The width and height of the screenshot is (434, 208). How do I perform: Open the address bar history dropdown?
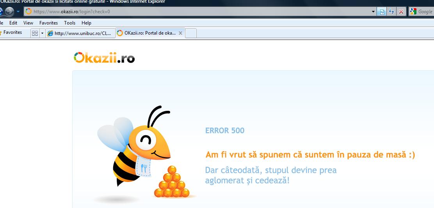tap(374, 12)
